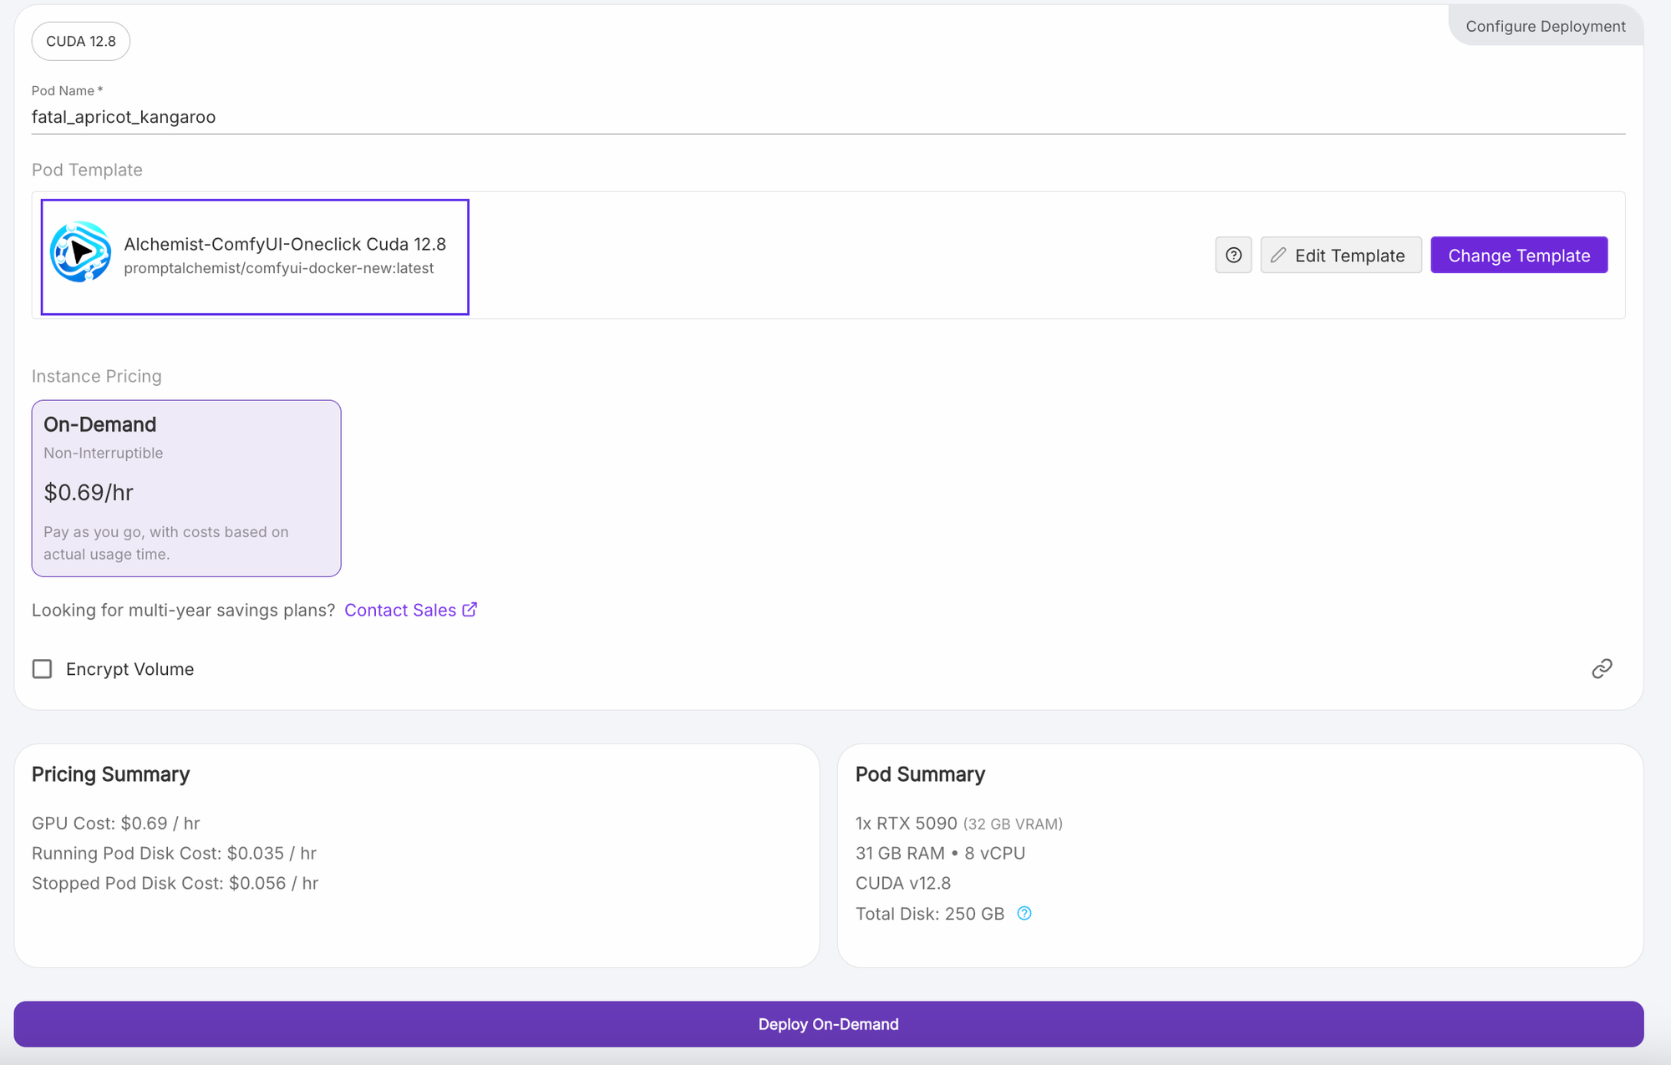
Task: Open the Contact Sales link
Action: [x=400, y=611]
